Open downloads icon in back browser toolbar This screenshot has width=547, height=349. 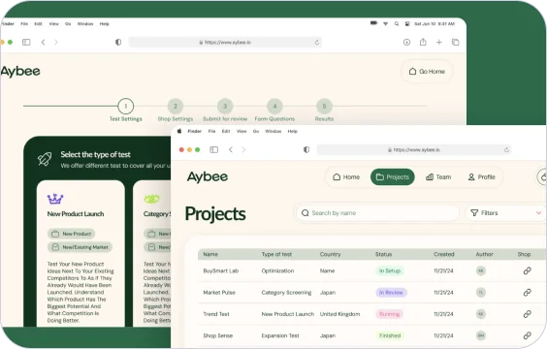pos(406,43)
